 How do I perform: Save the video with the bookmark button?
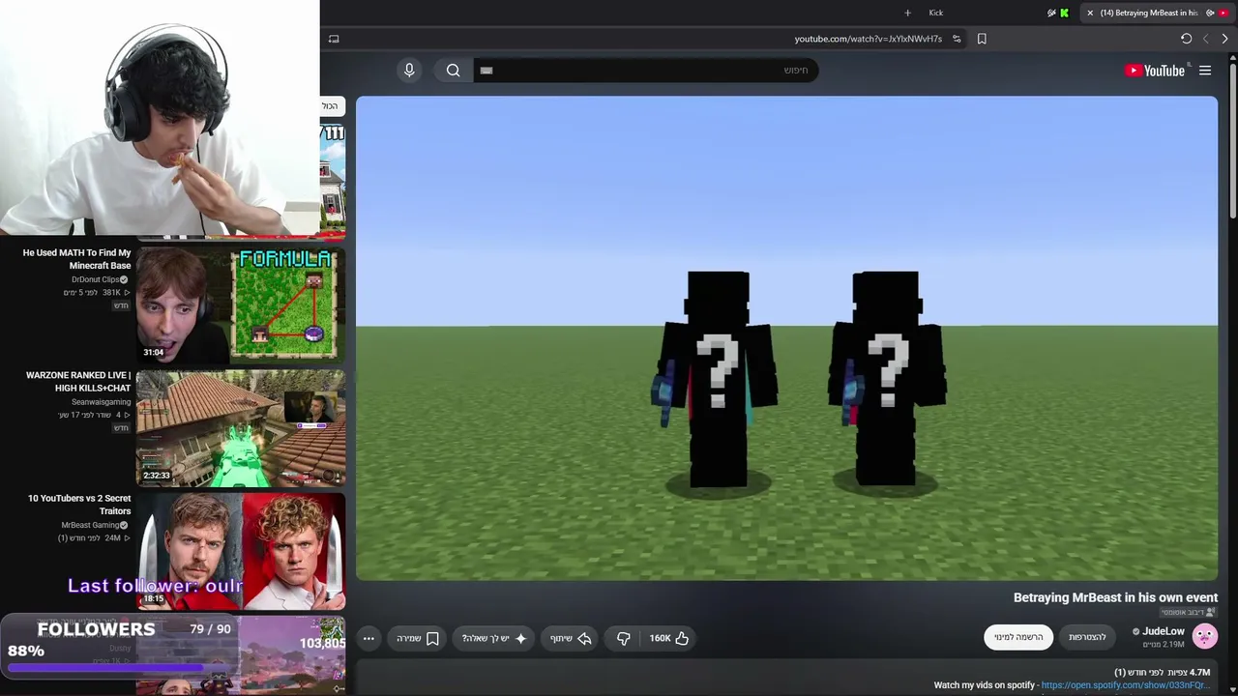[418, 638]
